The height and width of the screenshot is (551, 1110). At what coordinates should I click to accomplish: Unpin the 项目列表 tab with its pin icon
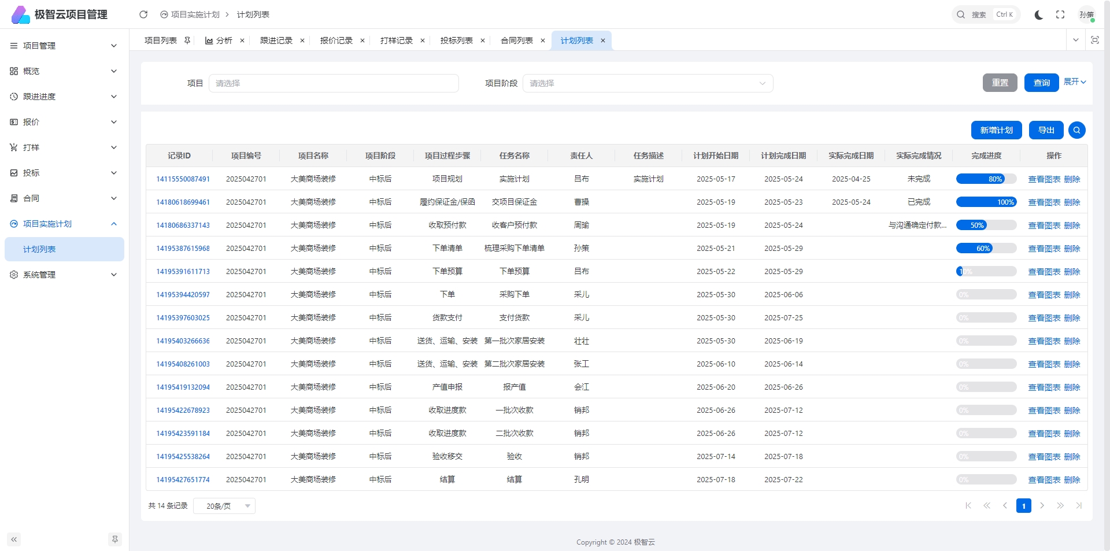187,40
